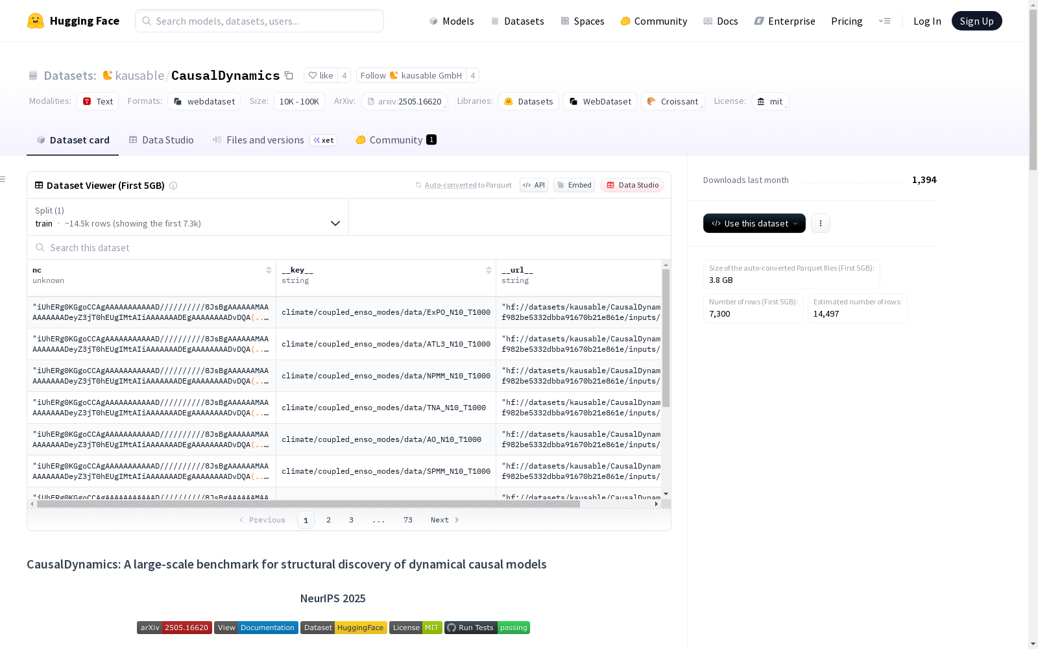The image size is (1038, 649).
Task: Open Data Studio from the viewer header
Action: (x=632, y=185)
